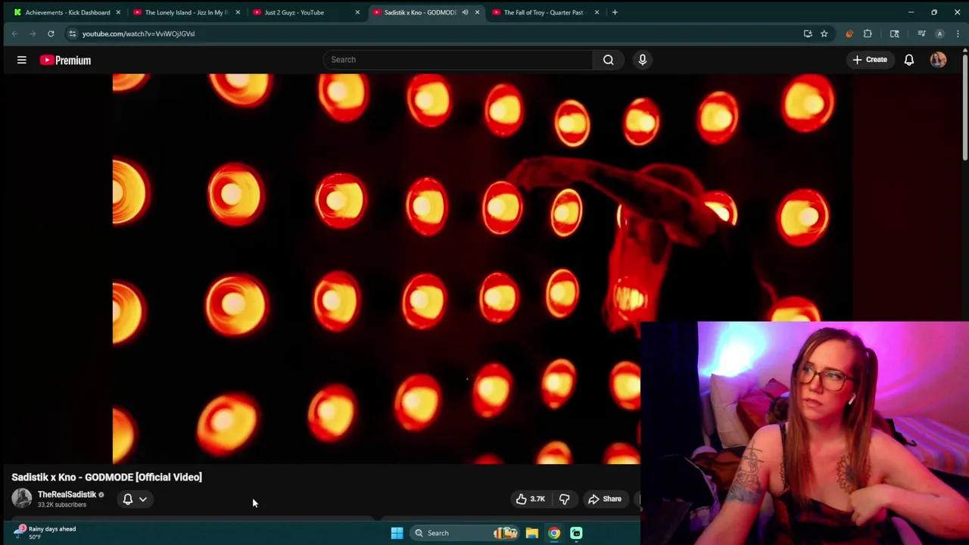Image resolution: width=969 pixels, height=545 pixels.
Task: Switch to The Lonely Island tab
Action: 185,12
